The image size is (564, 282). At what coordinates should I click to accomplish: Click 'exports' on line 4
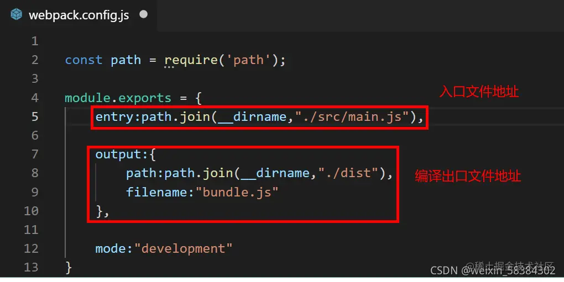(145, 98)
